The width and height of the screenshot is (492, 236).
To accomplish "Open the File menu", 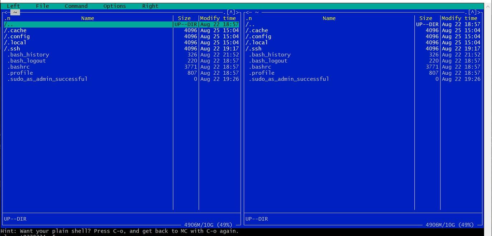I will click(x=42, y=6).
